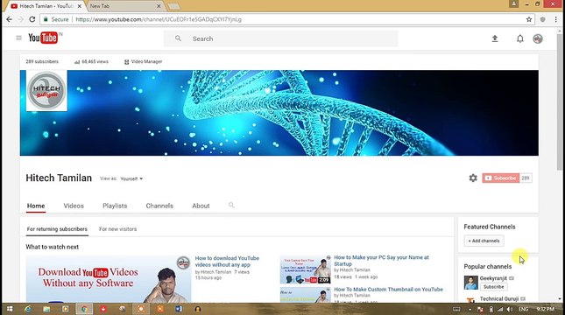
Task: Open Download YouTube Videos thumbnail
Action: click(109, 279)
